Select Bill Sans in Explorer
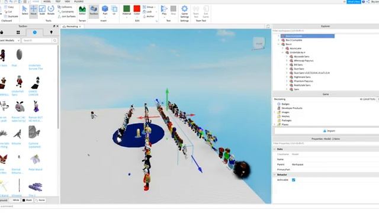The image size is (379, 213). point(298,64)
